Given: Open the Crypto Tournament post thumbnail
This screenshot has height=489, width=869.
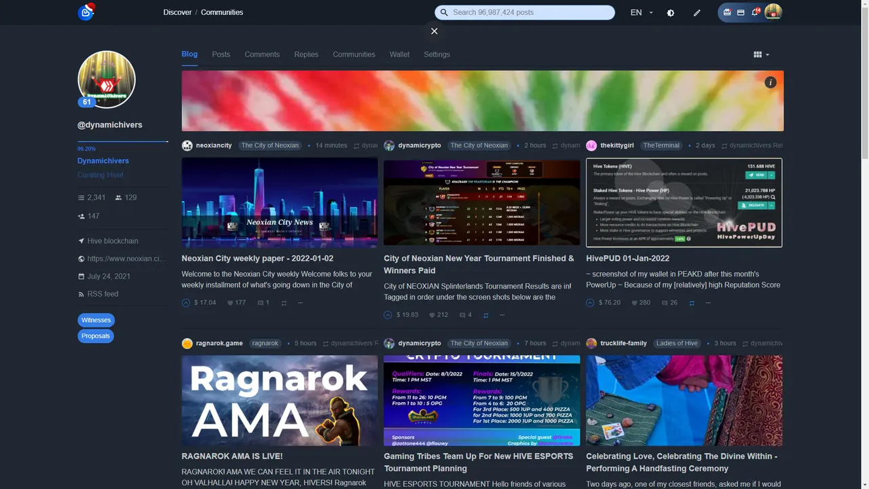Looking at the screenshot, I should pyautogui.click(x=482, y=401).
